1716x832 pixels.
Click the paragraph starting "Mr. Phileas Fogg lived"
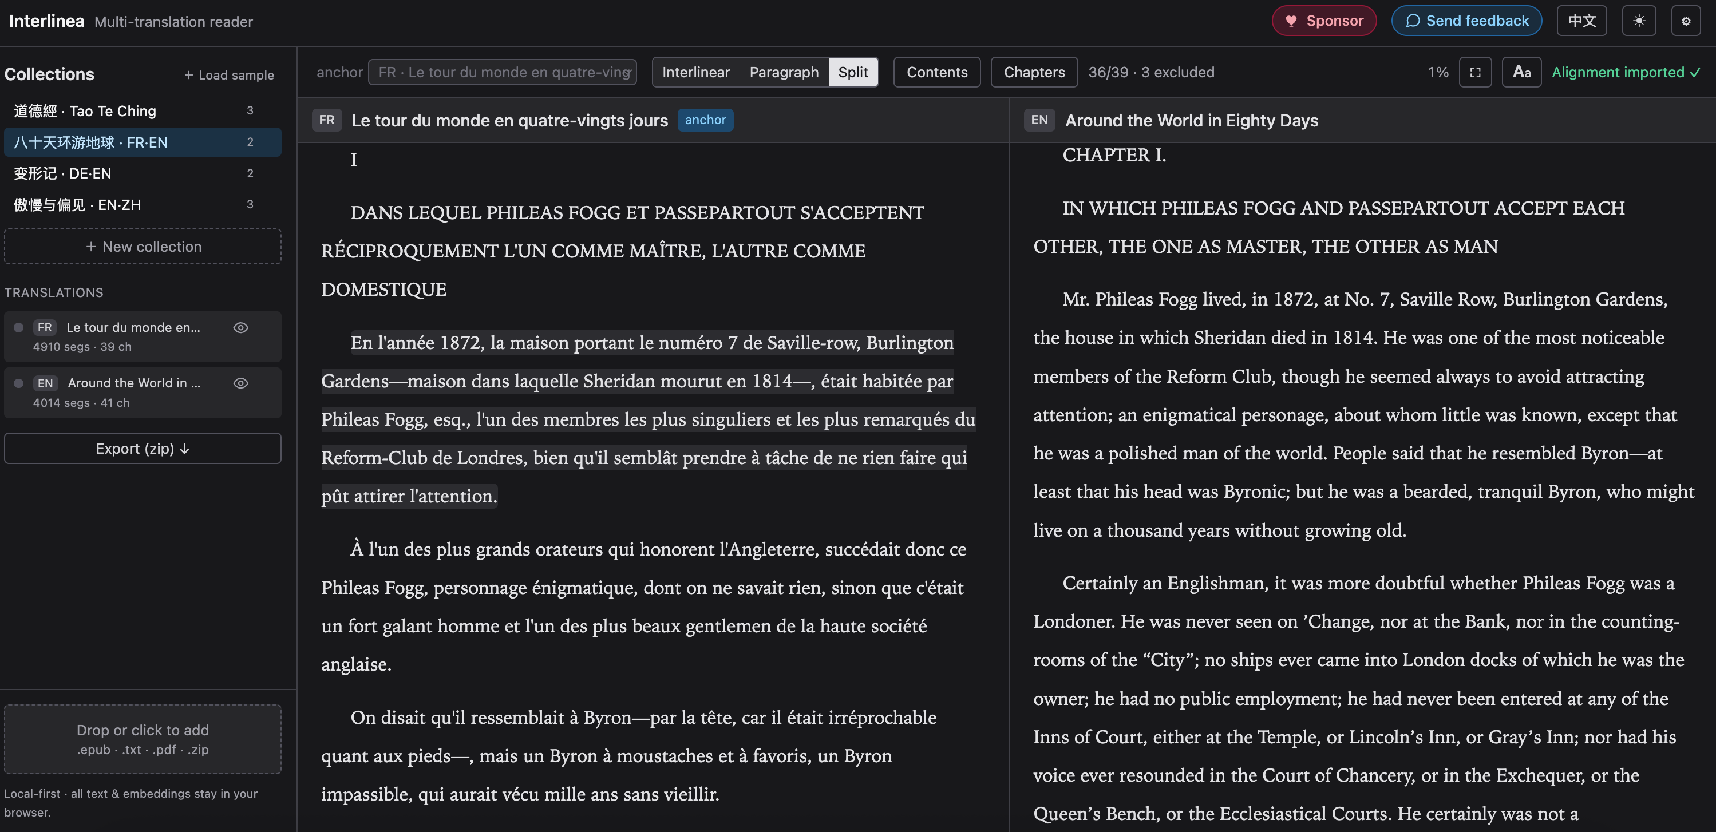click(1365, 414)
